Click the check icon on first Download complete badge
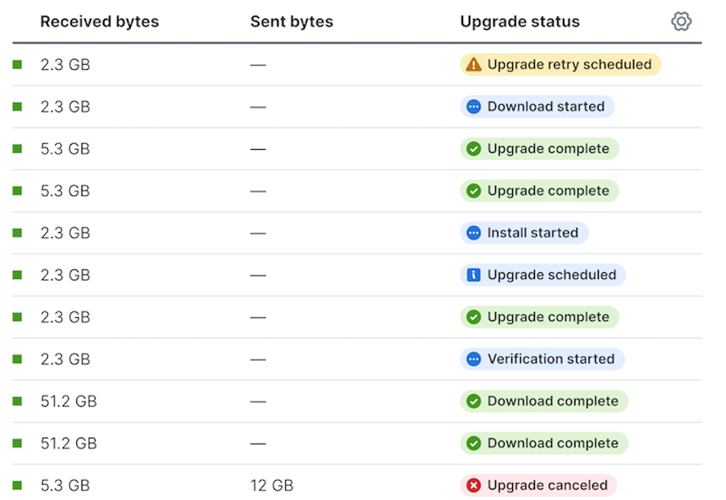 tap(474, 401)
